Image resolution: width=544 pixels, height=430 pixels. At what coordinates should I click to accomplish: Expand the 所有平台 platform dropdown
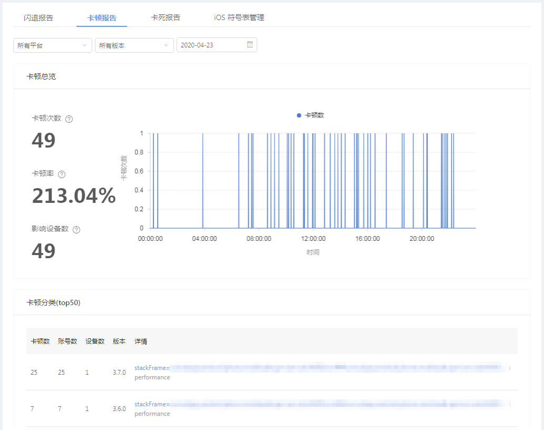point(52,45)
